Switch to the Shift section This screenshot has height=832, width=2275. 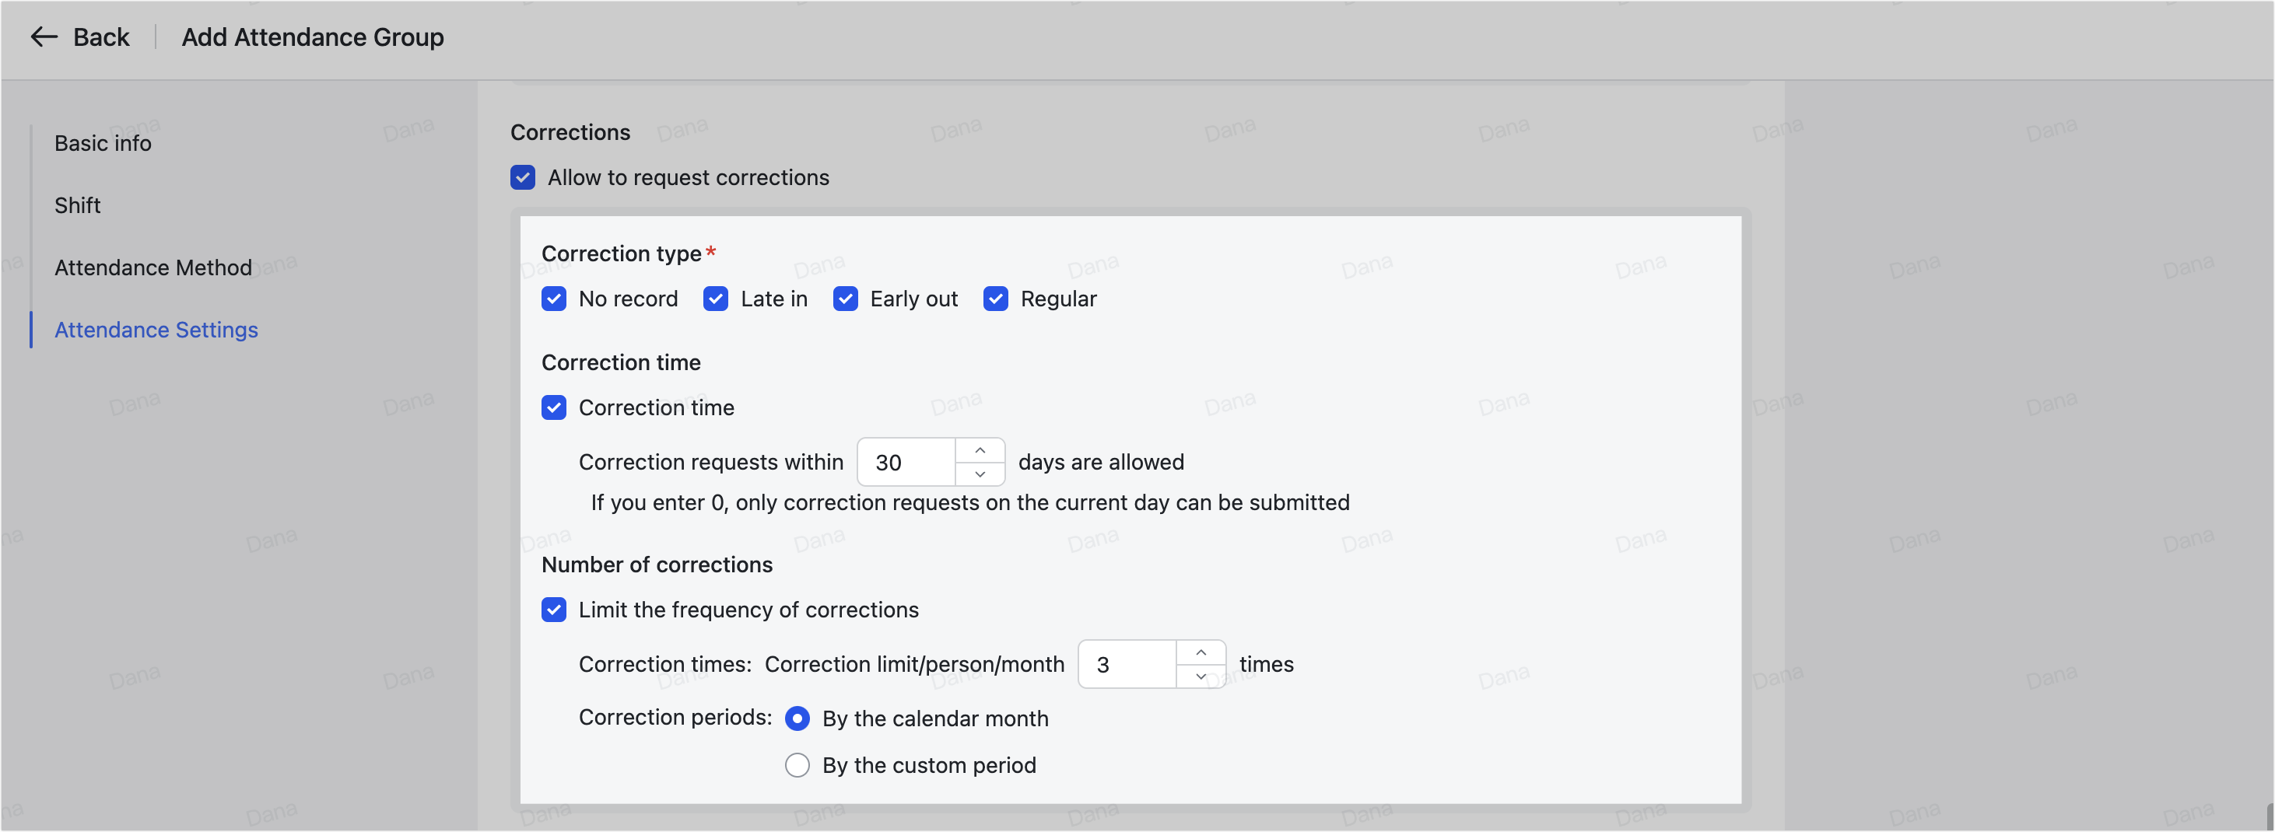click(x=78, y=205)
